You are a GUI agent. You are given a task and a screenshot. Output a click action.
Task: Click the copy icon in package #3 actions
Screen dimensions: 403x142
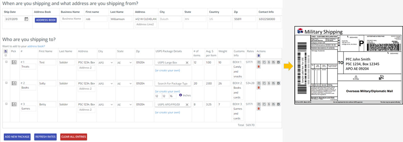coord(263,104)
